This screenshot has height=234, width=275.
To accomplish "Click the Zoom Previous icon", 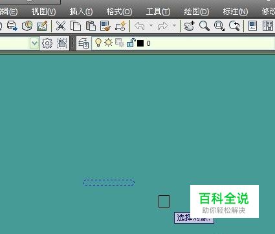I will click(x=234, y=26).
